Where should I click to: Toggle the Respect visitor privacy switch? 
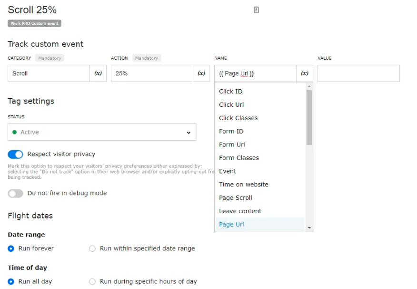[x=15, y=154]
